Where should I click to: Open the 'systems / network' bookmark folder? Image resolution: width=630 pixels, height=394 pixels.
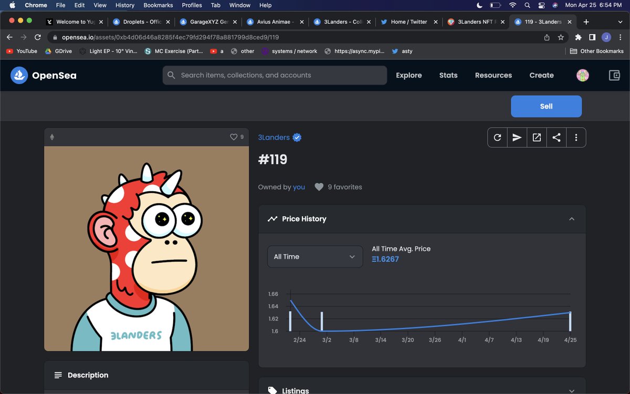coord(289,51)
